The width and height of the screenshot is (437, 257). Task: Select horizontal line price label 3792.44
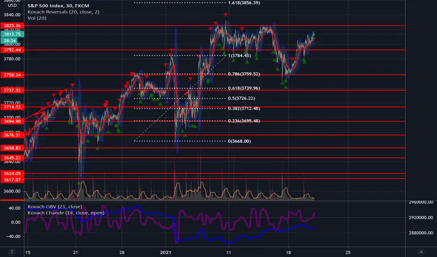click(12, 50)
